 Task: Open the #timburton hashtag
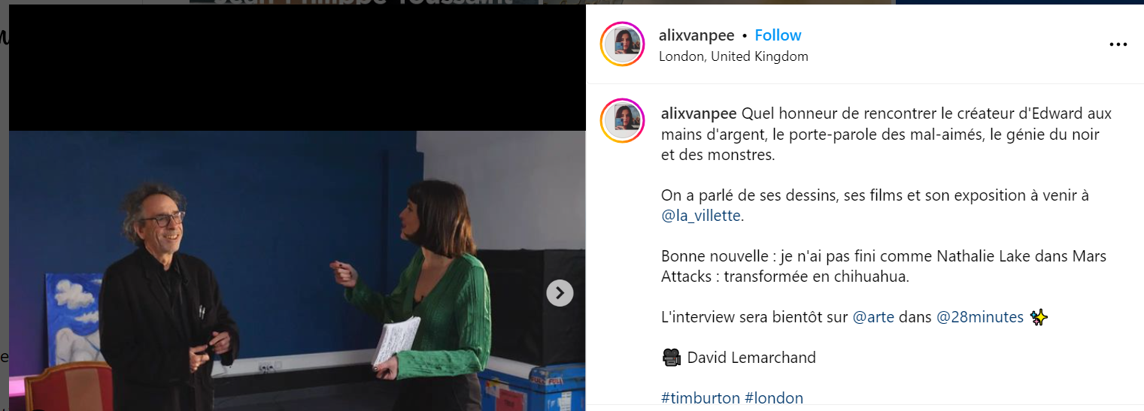click(700, 398)
